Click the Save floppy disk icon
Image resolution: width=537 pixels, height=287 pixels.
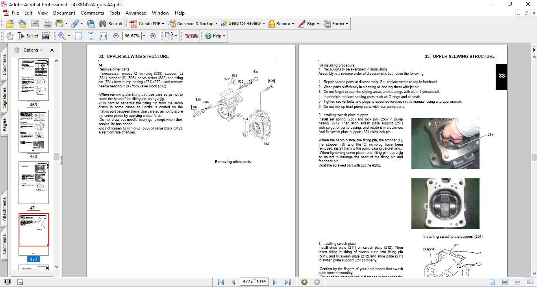(x=35, y=24)
